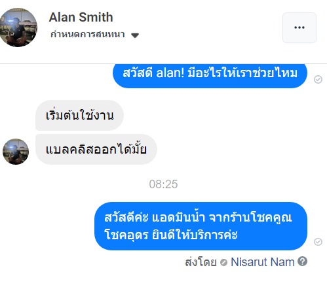Expand the กำหนดการสนทนา dropdown arrow
Image resolution: width=327 pixels, height=285 pixels.
pos(135,35)
